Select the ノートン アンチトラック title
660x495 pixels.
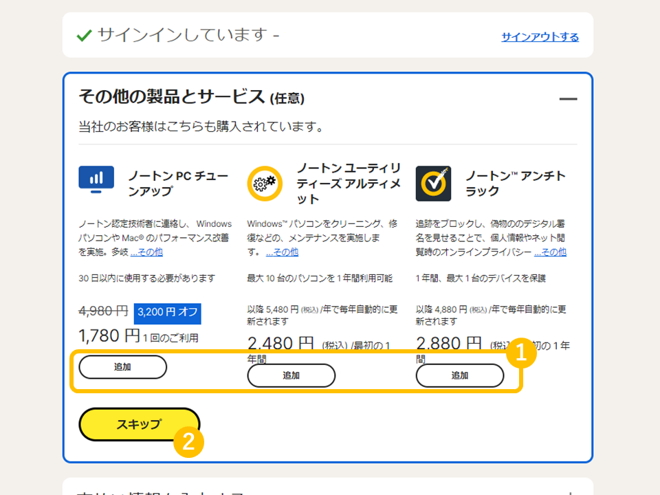click(515, 184)
